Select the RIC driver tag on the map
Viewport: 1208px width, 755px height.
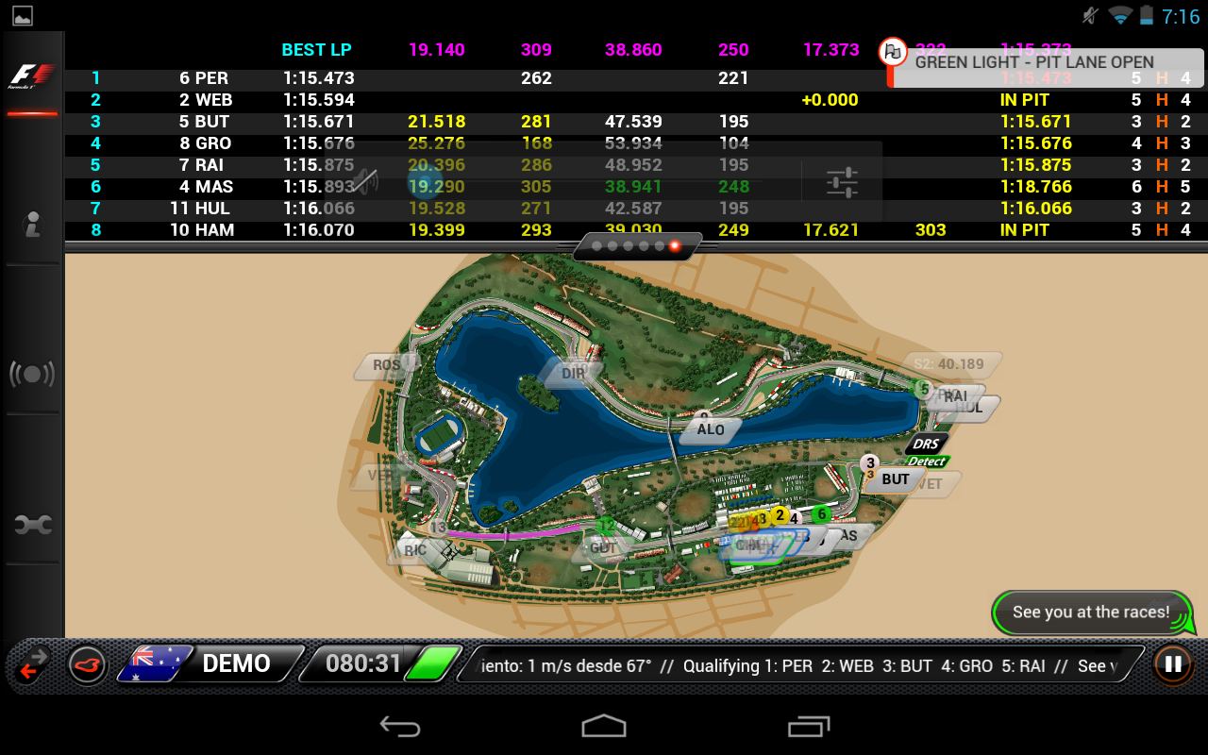[x=415, y=550]
